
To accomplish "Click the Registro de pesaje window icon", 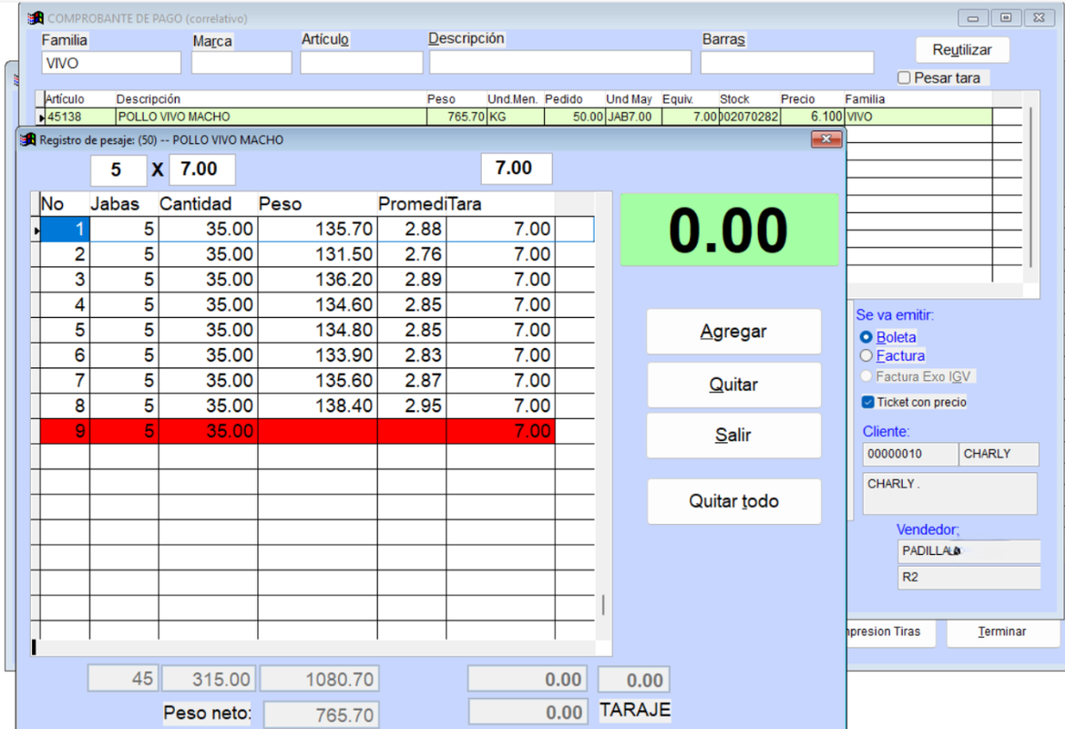I will (x=28, y=140).
